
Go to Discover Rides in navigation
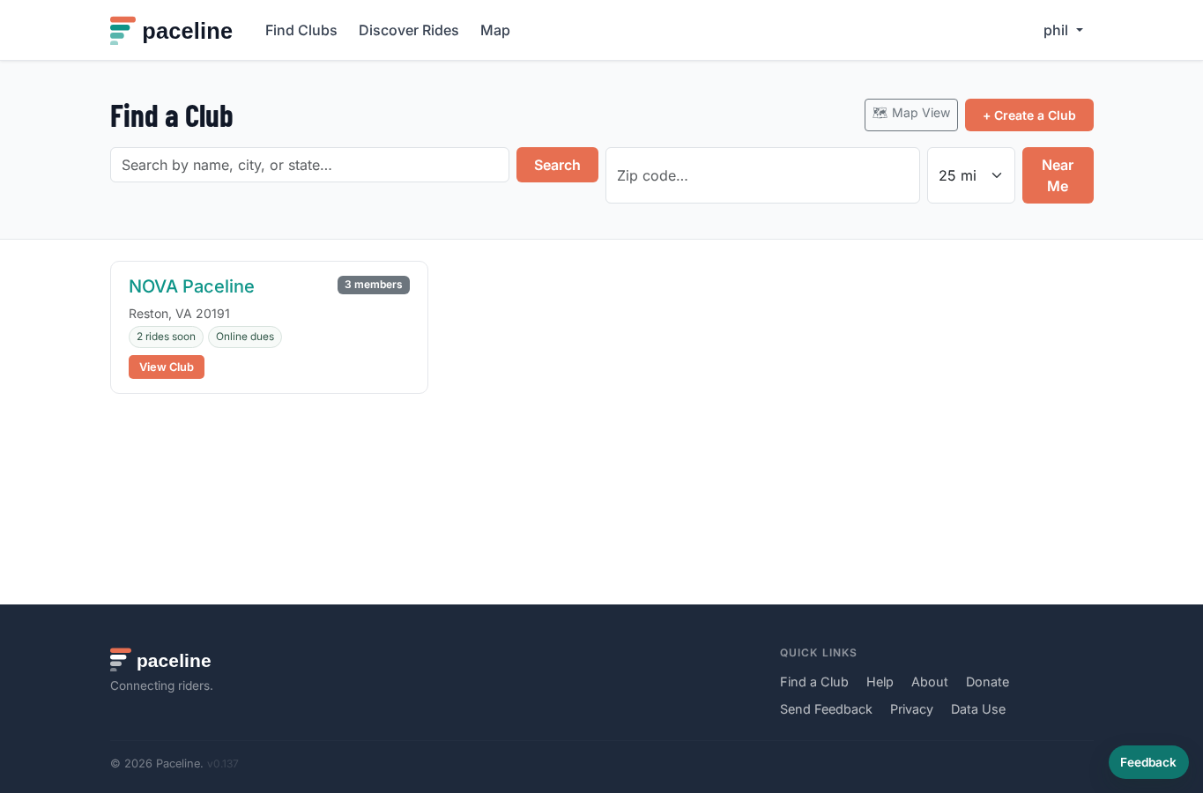[x=409, y=30]
